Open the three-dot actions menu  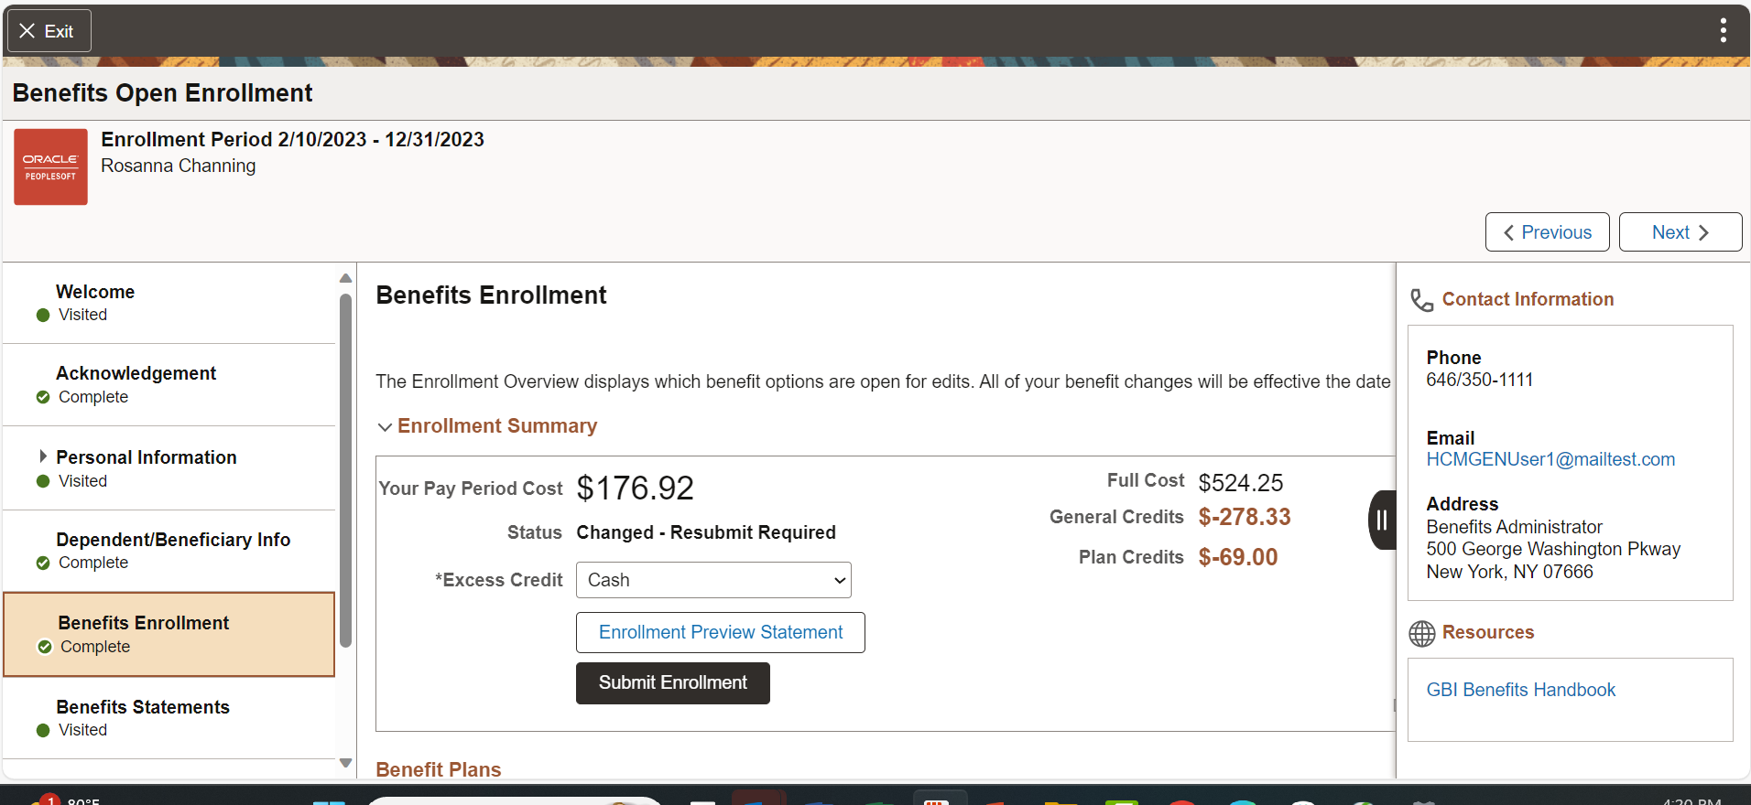(1723, 31)
